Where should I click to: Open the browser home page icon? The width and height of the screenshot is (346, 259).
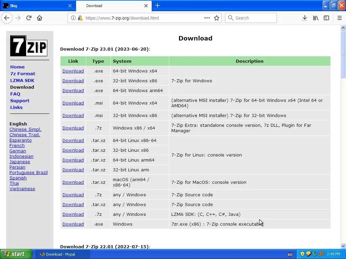(x=40, y=18)
